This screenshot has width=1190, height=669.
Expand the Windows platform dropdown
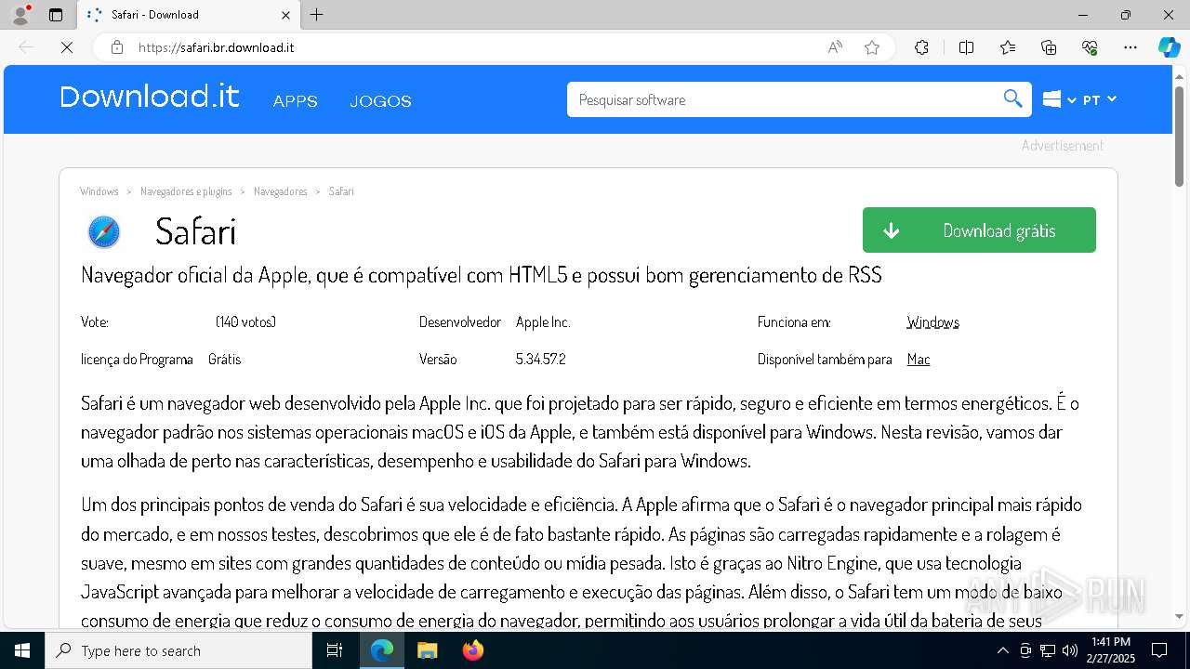click(1059, 99)
